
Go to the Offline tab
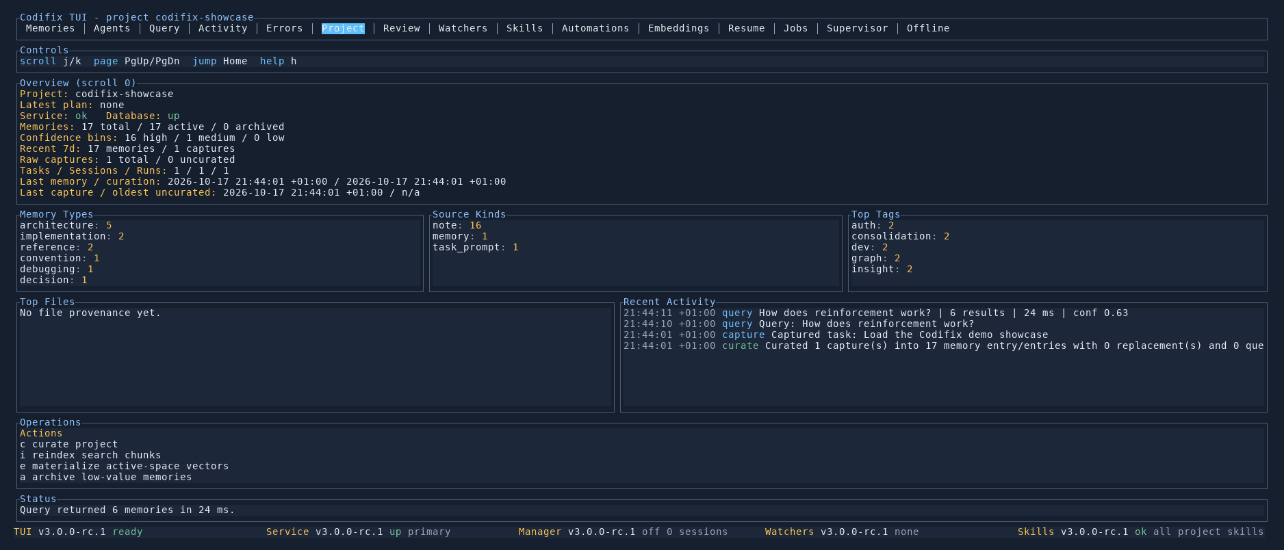tap(928, 28)
